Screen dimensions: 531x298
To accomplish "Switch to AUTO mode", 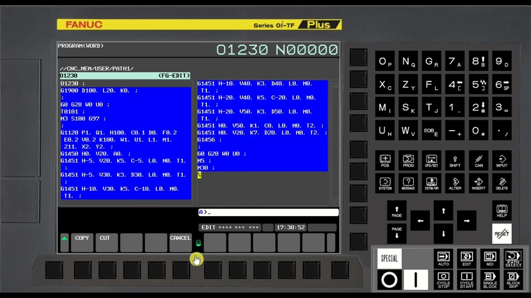I will (443, 259).
